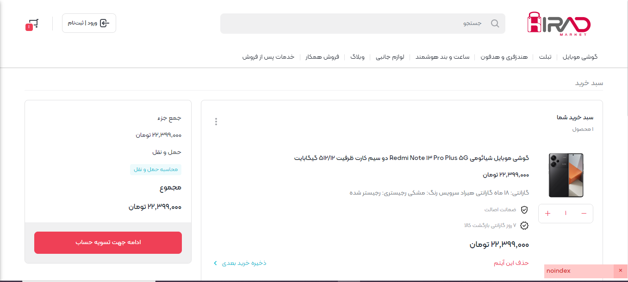
Task: Decrease quantity with the minus button
Action: pyautogui.click(x=584, y=213)
